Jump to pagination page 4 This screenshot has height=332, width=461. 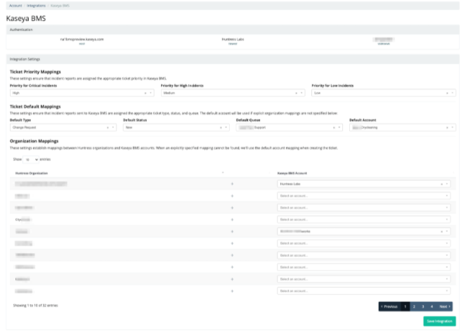431,307
